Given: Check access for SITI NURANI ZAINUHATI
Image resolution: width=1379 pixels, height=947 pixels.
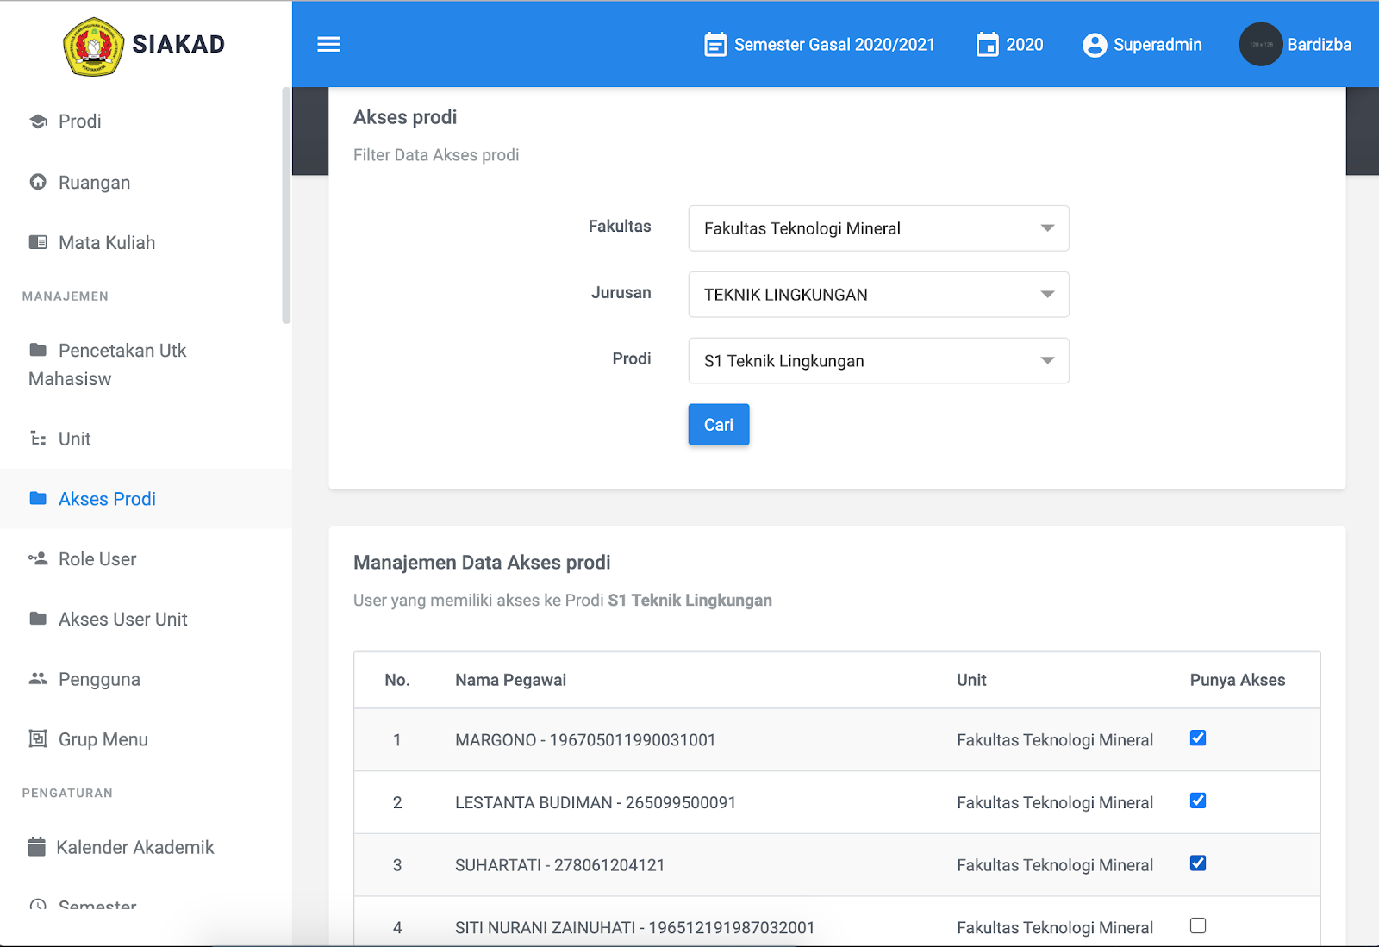Looking at the screenshot, I should pyautogui.click(x=1198, y=925).
